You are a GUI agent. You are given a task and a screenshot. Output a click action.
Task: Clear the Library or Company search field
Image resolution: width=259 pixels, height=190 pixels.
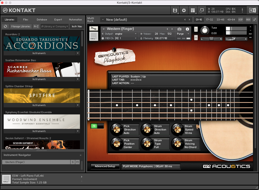(x=67, y=27)
